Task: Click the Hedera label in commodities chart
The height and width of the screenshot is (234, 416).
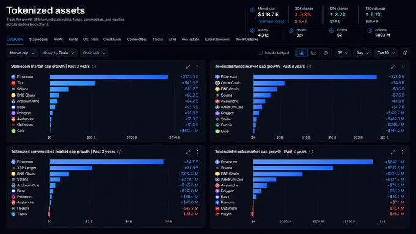Action: [23, 208]
